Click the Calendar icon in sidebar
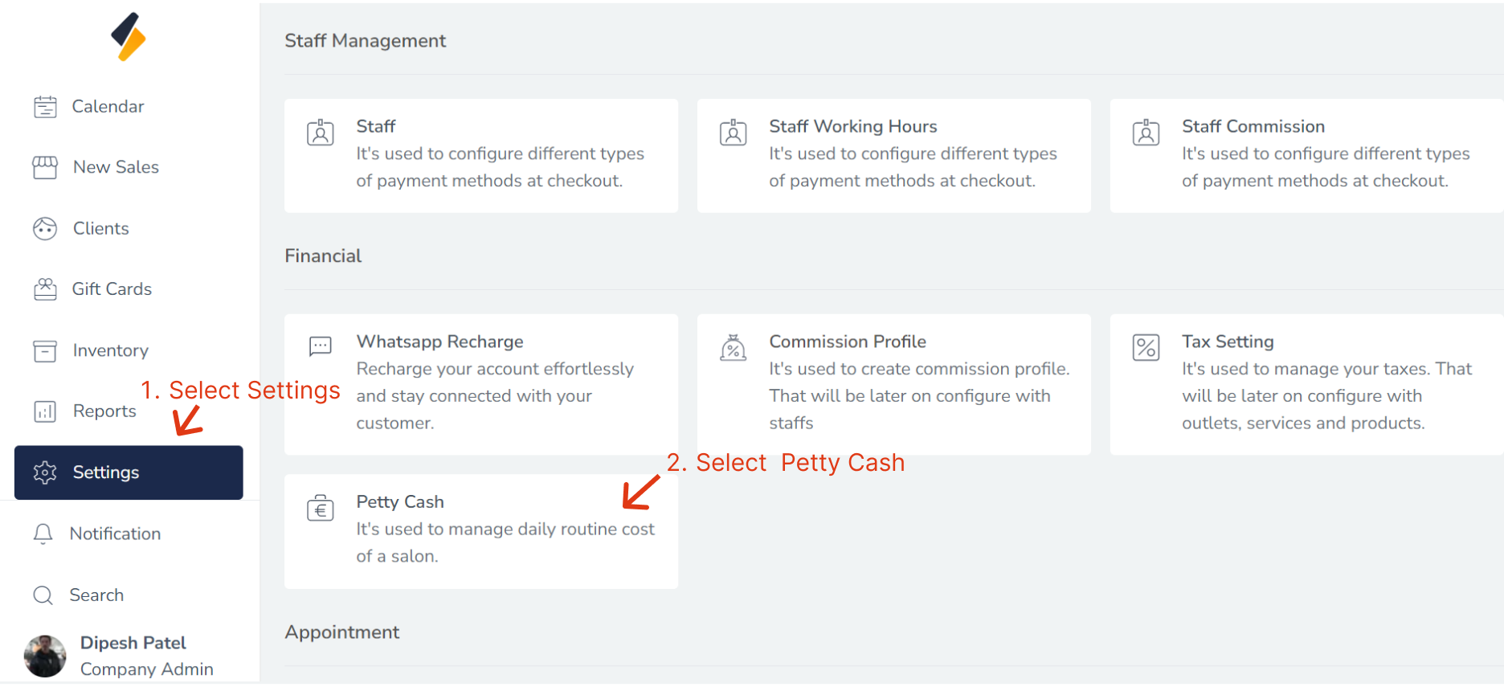 pos(45,107)
